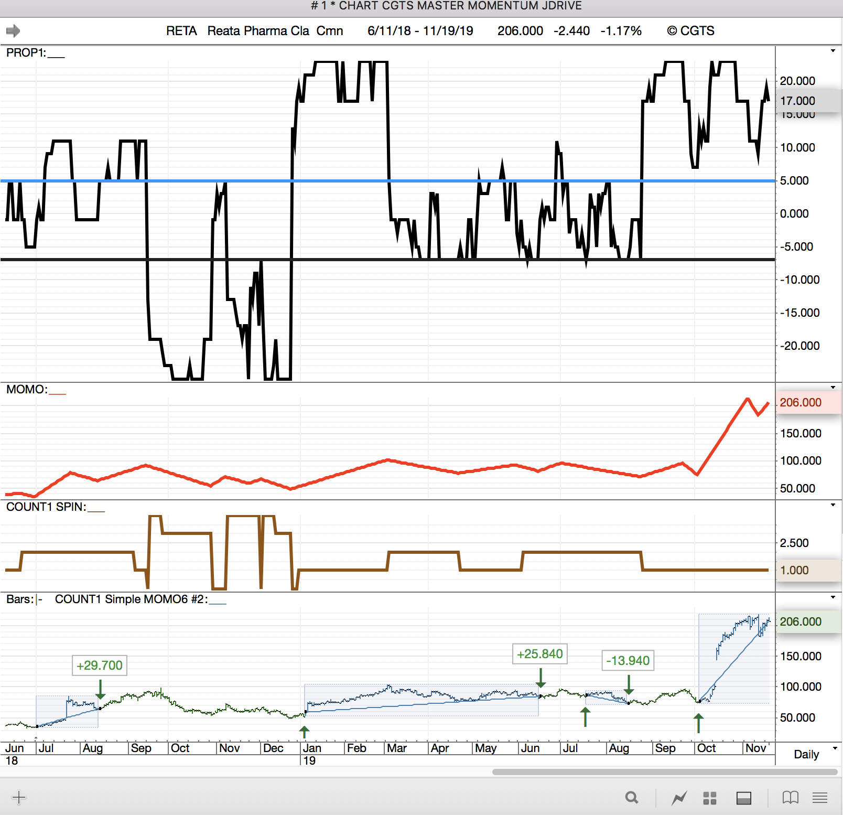Click the green buy arrow below October 2019 bars
Screen dimensions: 843x815
point(698,724)
